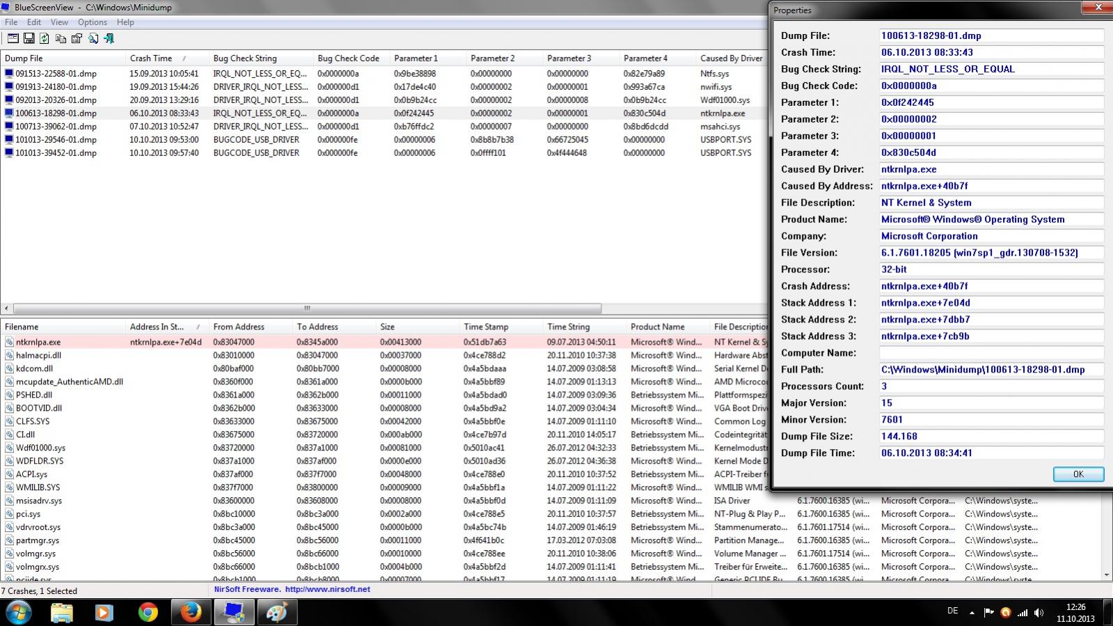The height and width of the screenshot is (626, 1113).
Task: Select mcupdate_AuthenticAMD.dll in driver list
Action: coord(70,382)
